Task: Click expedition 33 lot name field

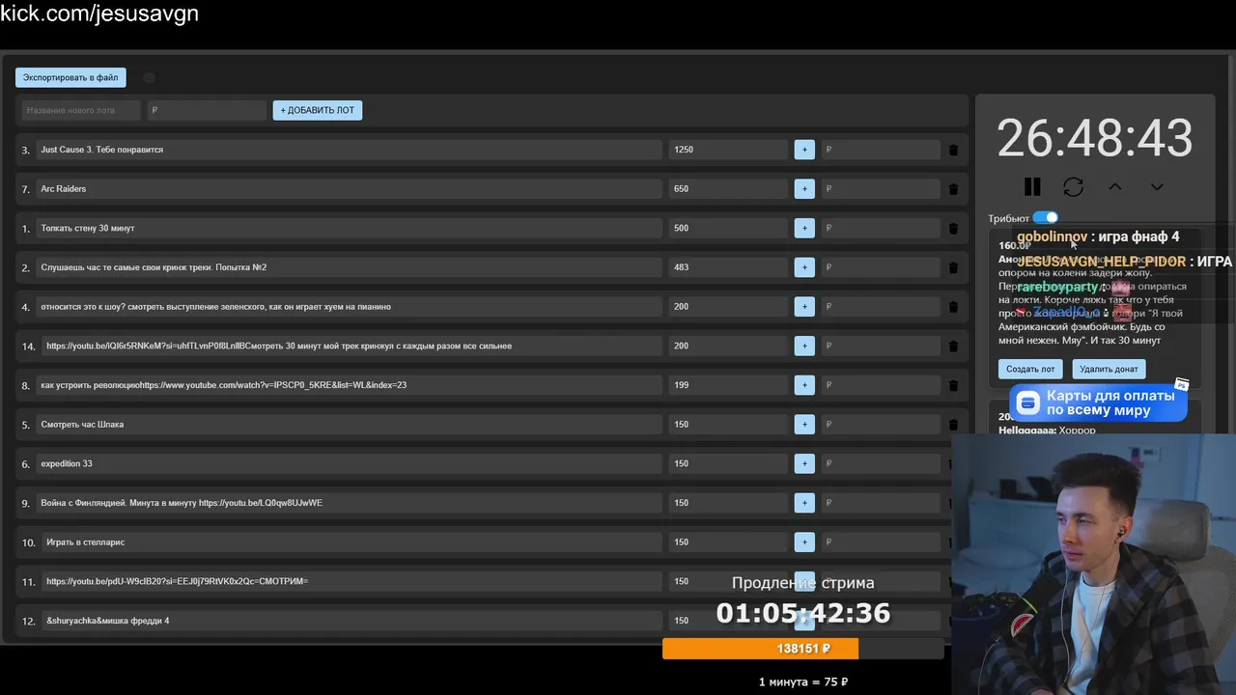Action: point(349,463)
